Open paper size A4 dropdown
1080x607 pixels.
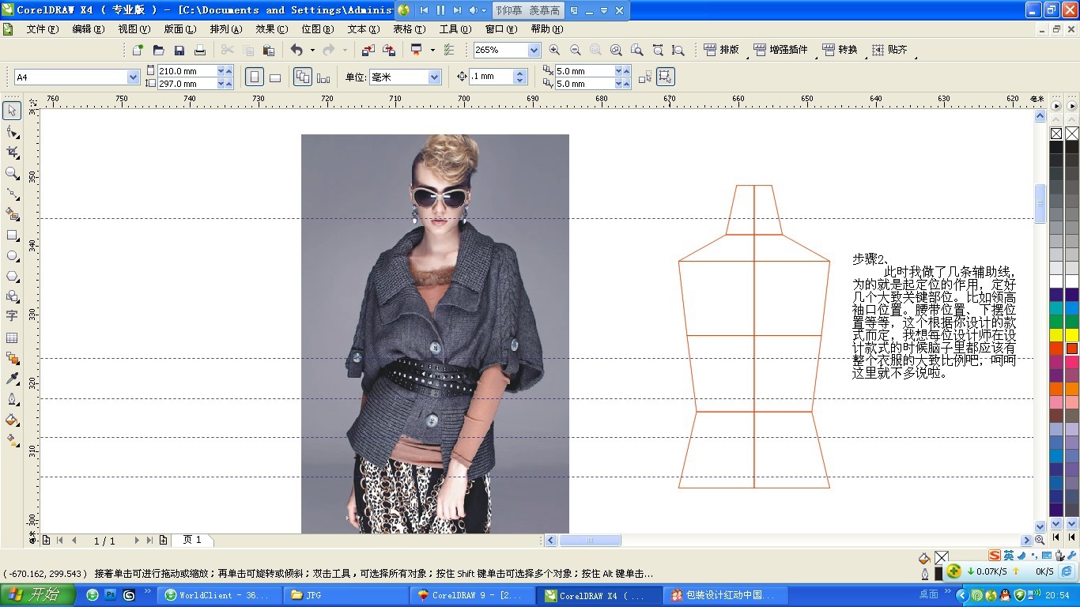click(x=133, y=77)
